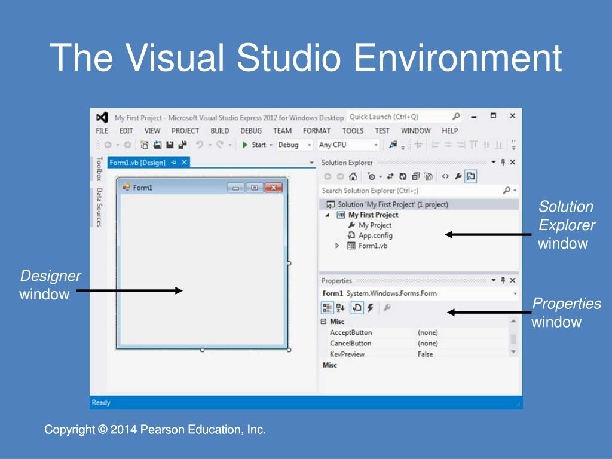The width and height of the screenshot is (612, 459).
Task: Open the HELP menu
Action: pyautogui.click(x=449, y=131)
